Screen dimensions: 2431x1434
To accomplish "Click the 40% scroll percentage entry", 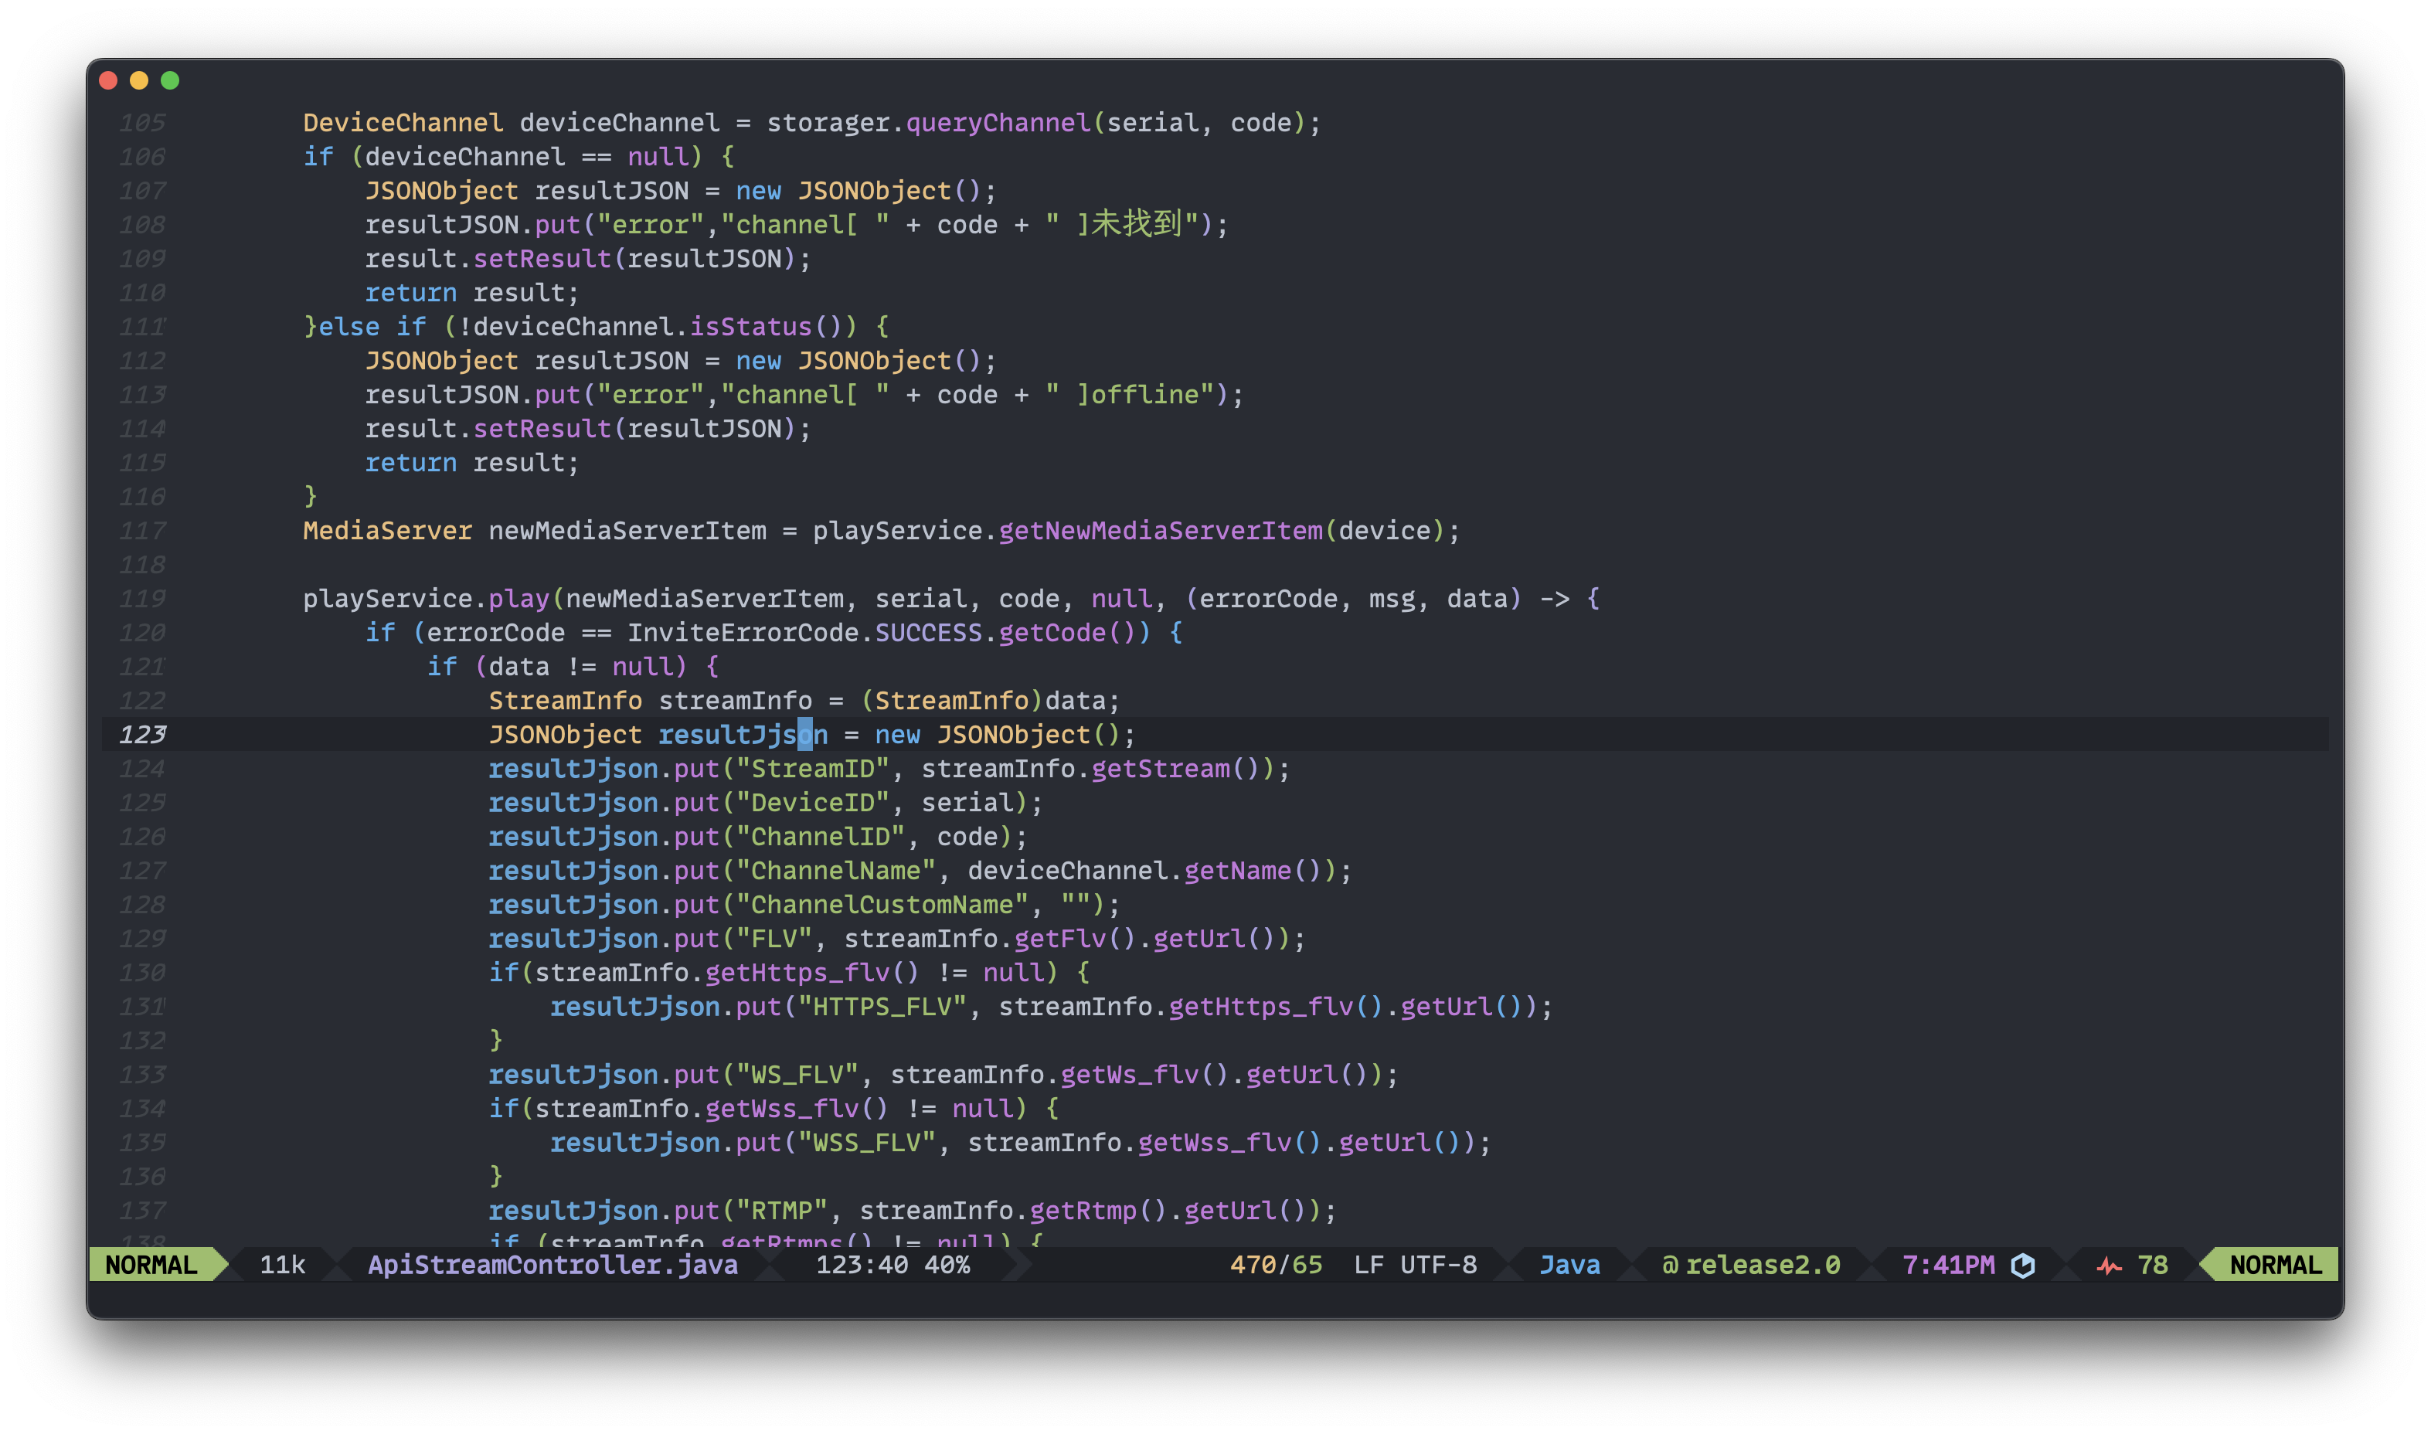I will pos(947,1265).
